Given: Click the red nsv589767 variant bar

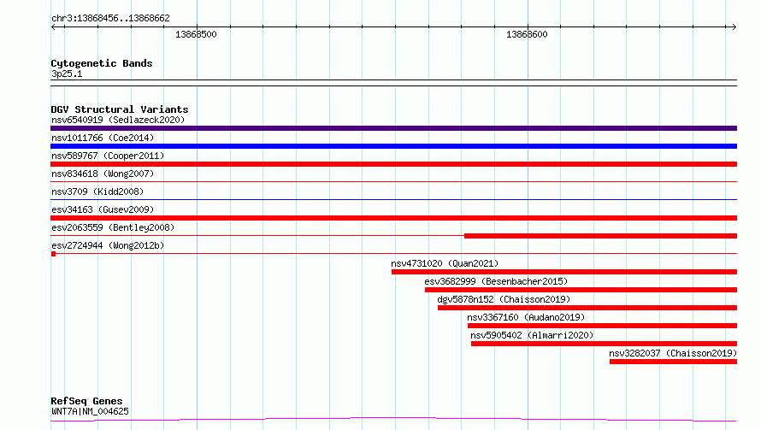Looking at the screenshot, I should click(x=393, y=164).
